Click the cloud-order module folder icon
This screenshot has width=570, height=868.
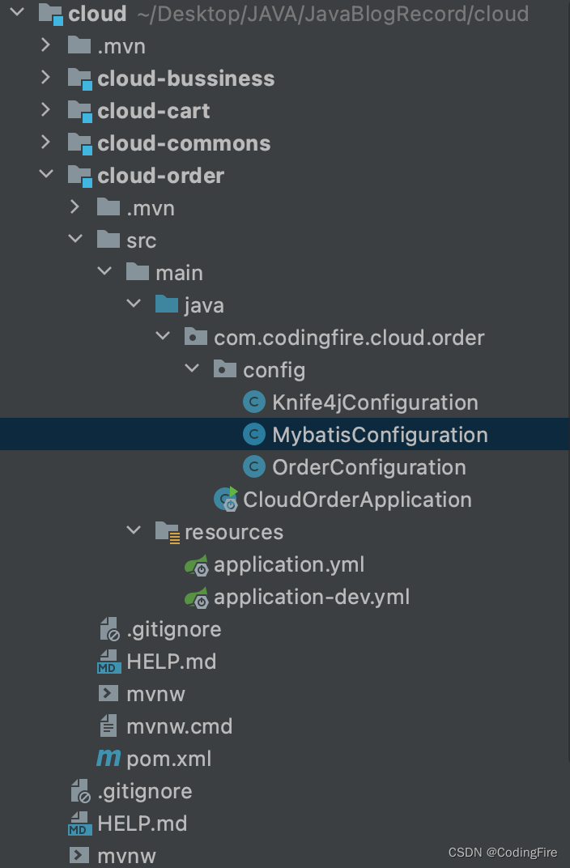tap(79, 176)
